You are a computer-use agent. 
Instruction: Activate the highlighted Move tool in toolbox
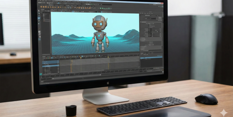tap(39, 18)
